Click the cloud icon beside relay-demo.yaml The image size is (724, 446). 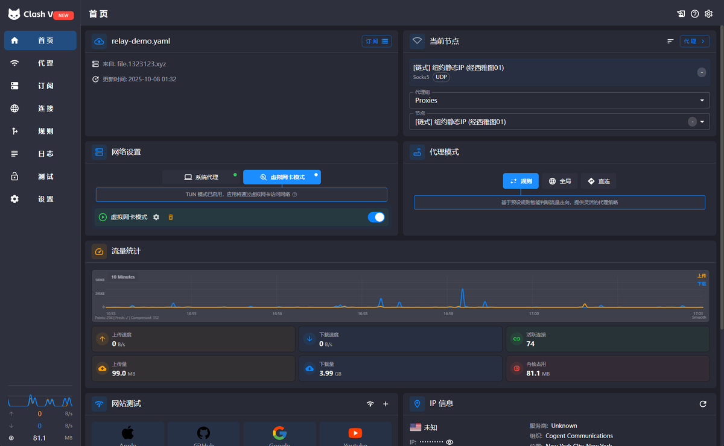coord(99,41)
